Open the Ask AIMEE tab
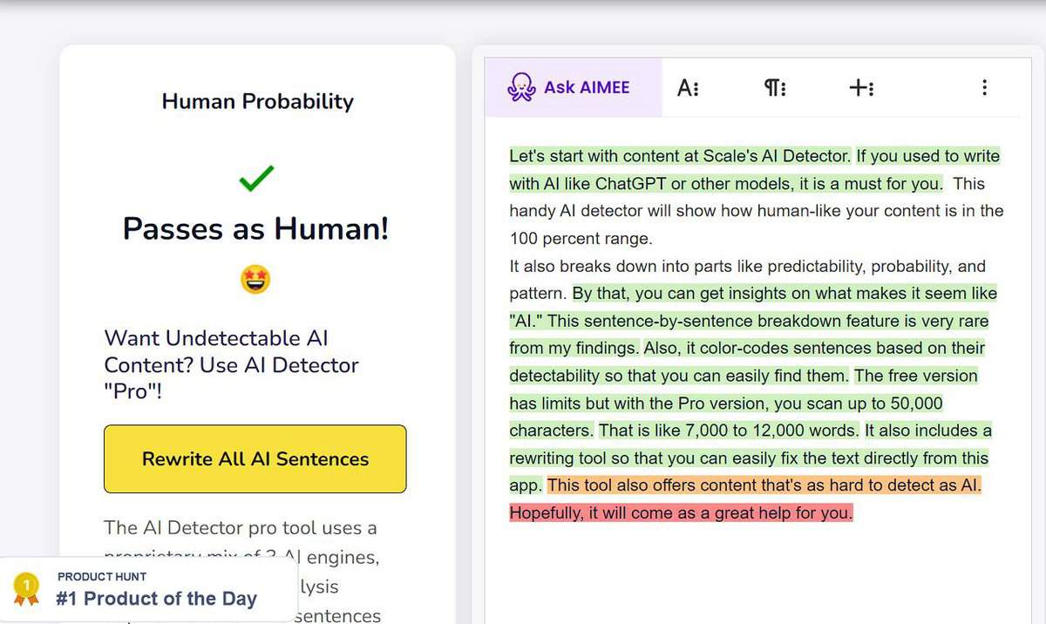1046x624 pixels. pyautogui.click(x=573, y=87)
